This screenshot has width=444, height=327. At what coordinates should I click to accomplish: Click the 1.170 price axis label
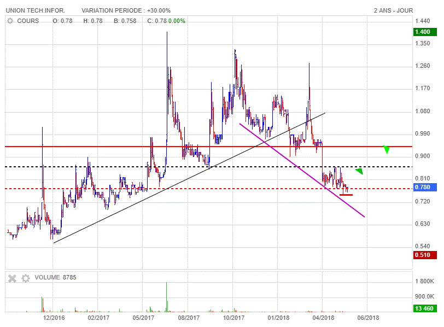[x=423, y=89]
